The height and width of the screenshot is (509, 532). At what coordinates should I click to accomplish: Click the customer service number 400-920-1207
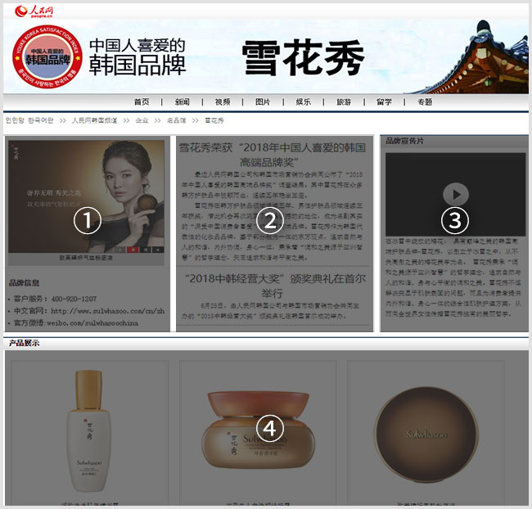74,299
